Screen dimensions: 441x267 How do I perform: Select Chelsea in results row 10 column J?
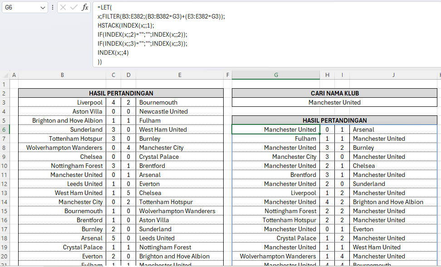coord(393,166)
